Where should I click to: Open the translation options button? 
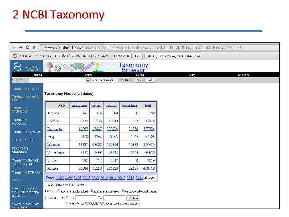tap(173, 56)
